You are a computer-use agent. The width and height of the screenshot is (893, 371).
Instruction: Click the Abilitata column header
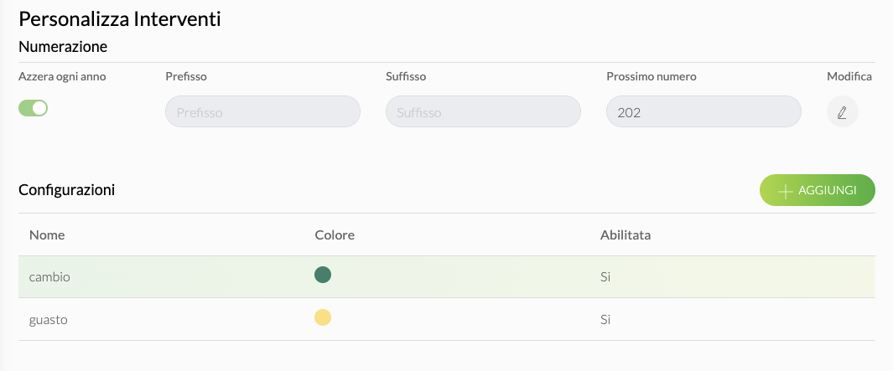click(x=626, y=235)
